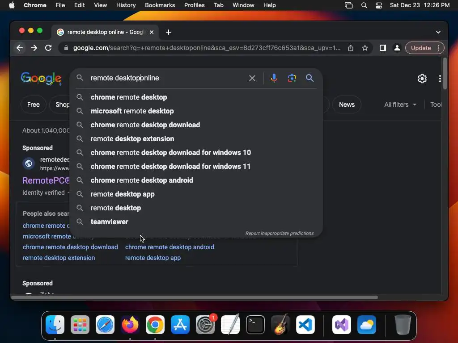Screen dimensions: 458x343
Task: Open Launchpad from the Dock
Action: pos(80,325)
